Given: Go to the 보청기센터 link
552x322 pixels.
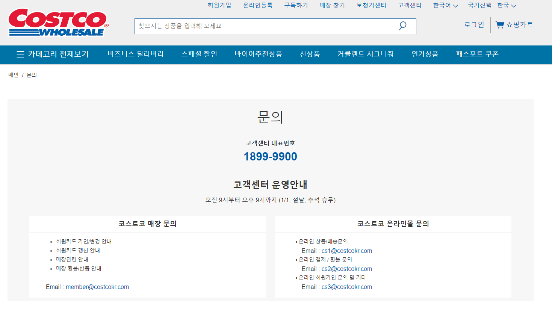Looking at the screenshot, I should 371,5.
